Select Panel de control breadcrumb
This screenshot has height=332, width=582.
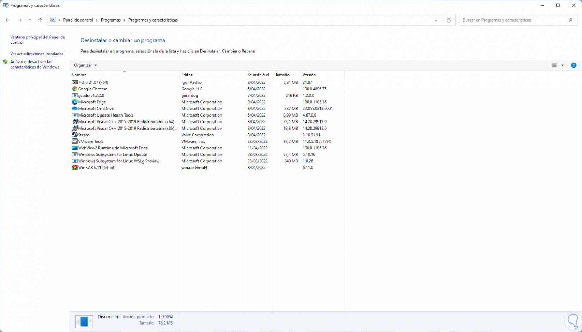point(78,20)
